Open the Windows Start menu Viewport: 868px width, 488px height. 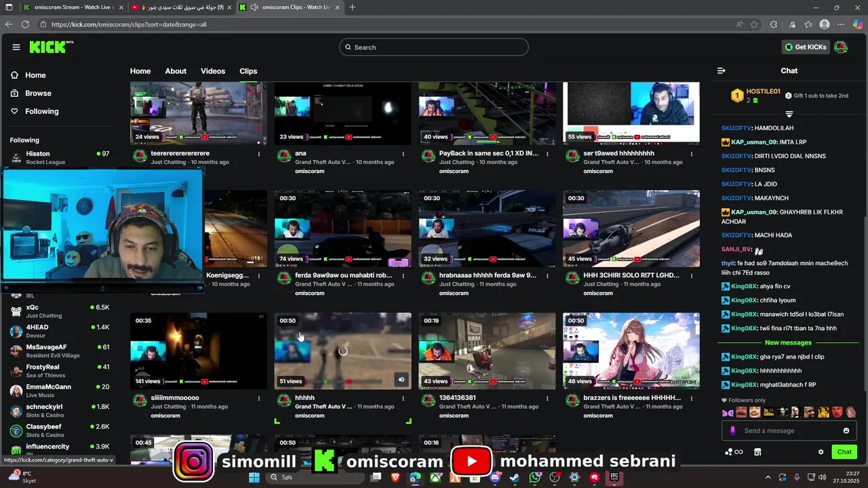[x=254, y=477]
